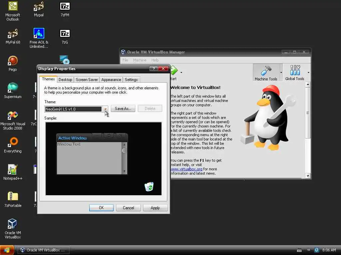341x255 pixels.
Task: Click the Apply button
Action: point(155,208)
